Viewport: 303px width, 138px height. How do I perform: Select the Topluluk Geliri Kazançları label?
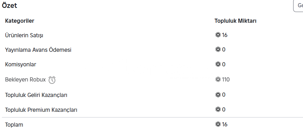coord(36,95)
